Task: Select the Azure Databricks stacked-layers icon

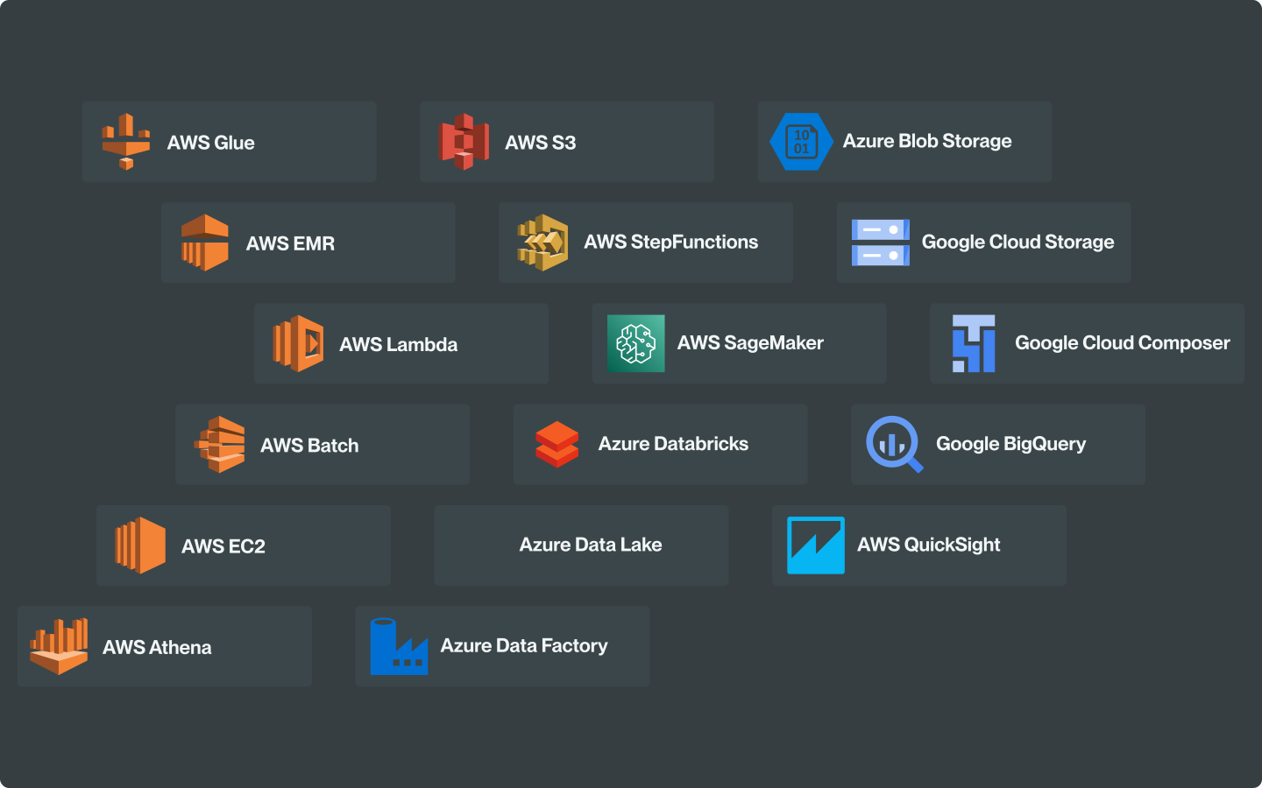Action: pyautogui.click(x=557, y=444)
